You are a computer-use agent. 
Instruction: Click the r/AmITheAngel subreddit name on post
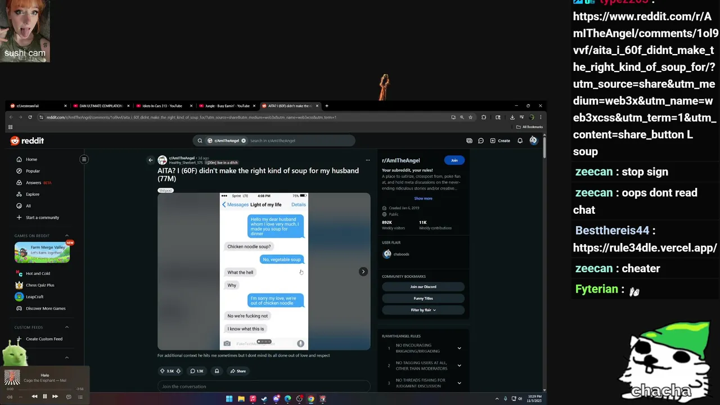pyautogui.click(x=181, y=158)
